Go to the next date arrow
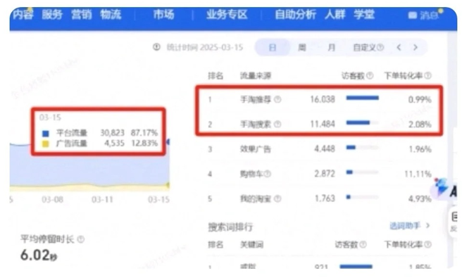462x280 pixels. pyautogui.click(x=416, y=47)
